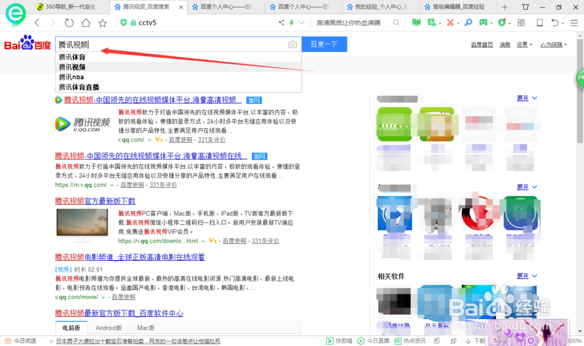This screenshot has width=584, height=346.
Task: Expand the first 展开 link in right sidebar
Action: 527,98
